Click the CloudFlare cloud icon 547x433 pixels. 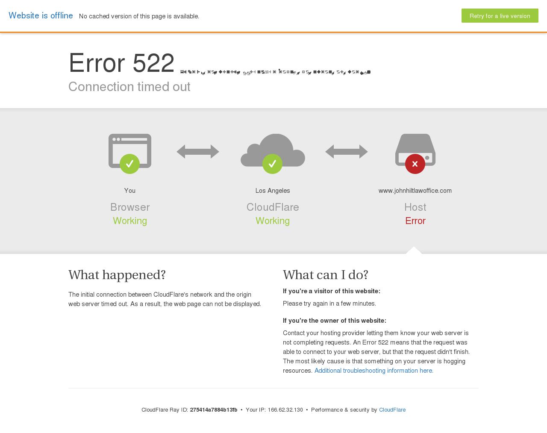(x=273, y=150)
